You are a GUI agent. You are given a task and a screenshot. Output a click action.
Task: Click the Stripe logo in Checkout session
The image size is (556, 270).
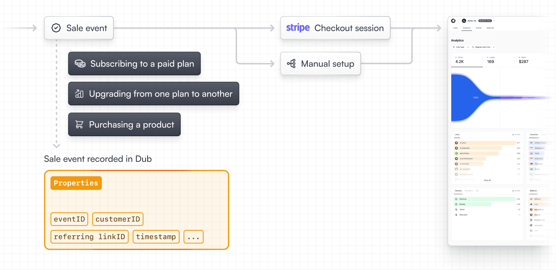pyautogui.click(x=298, y=28)
